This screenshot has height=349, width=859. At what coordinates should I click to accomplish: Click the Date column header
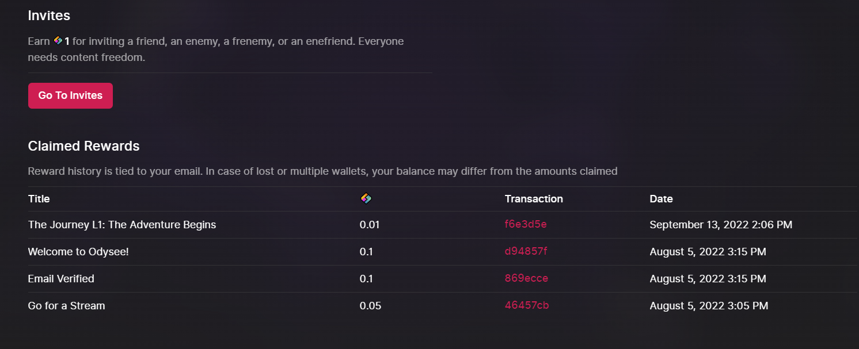click(x=661, y=199)
